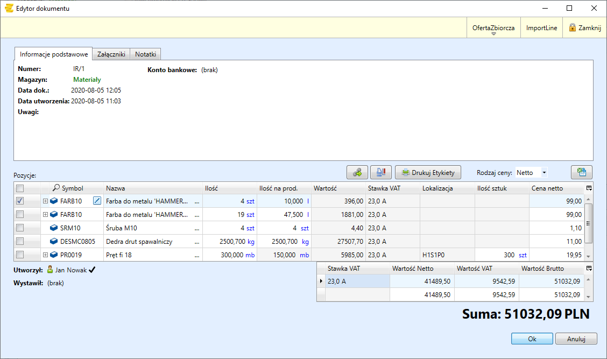Toggle the select-all checkbox in grid header
607x359 pixels.
tap(20, 188)
